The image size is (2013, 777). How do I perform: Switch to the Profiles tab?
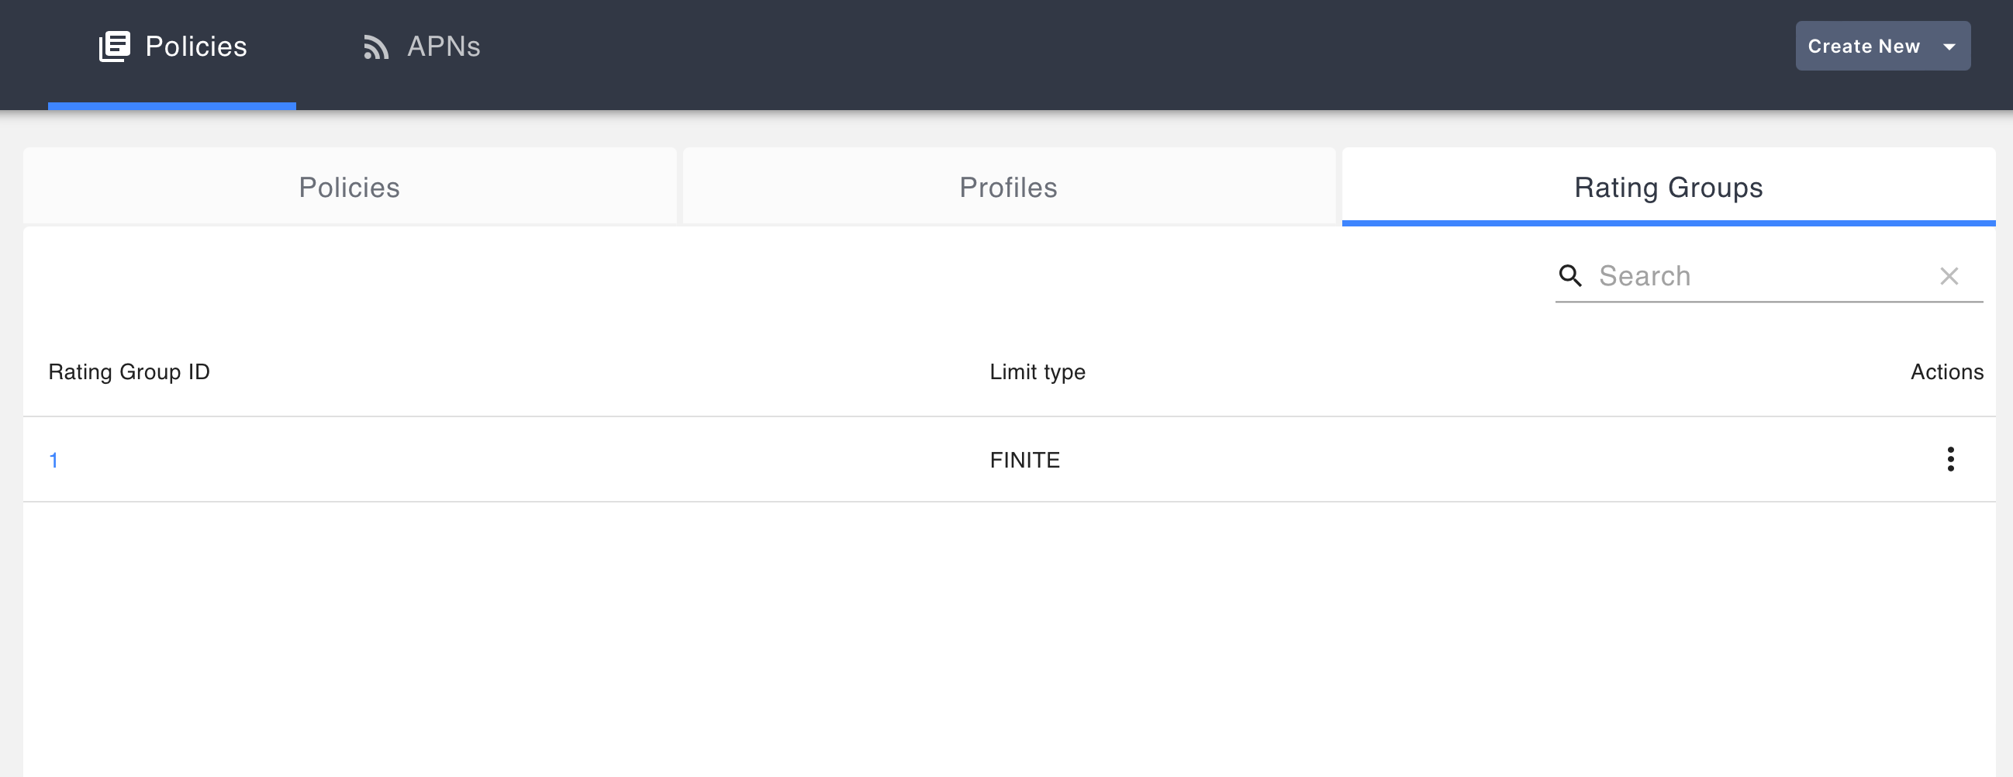pyautogui.click(x=1008, y=187)
